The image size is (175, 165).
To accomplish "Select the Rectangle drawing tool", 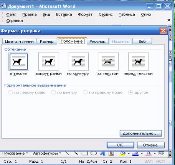I will (x=84, y=153).
